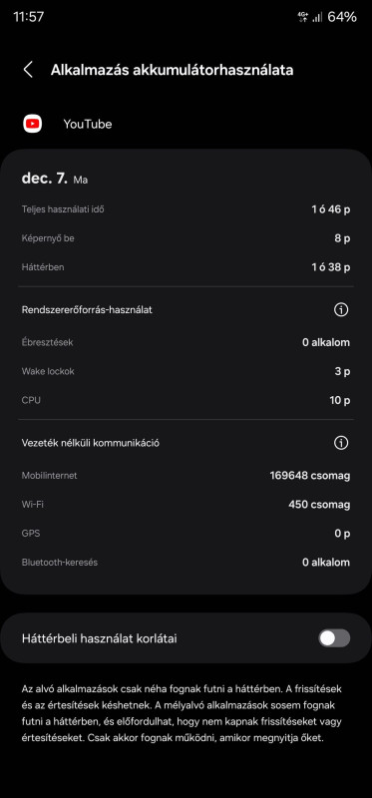The height and width of the screenshot is (798, 372).
Task: Open info icon for Vezeték nélküli kommunikáció
Action: (x=341, y=443)
